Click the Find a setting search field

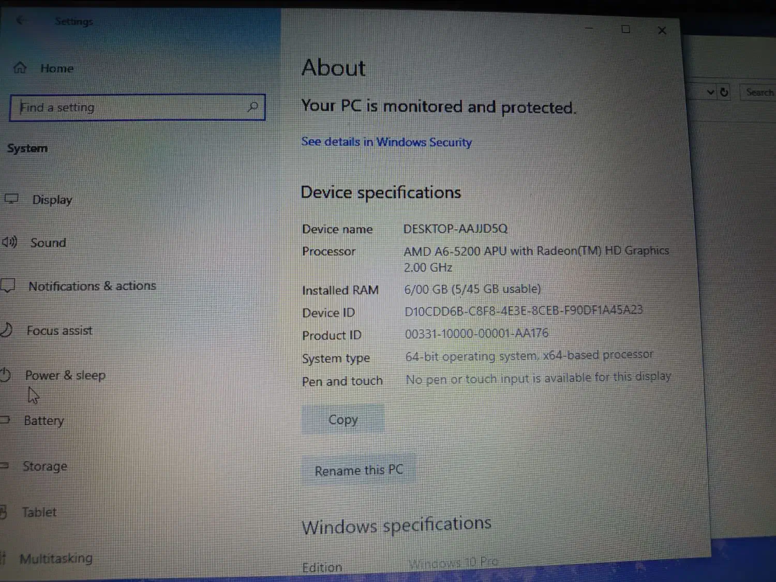click(x=129, y=108)
